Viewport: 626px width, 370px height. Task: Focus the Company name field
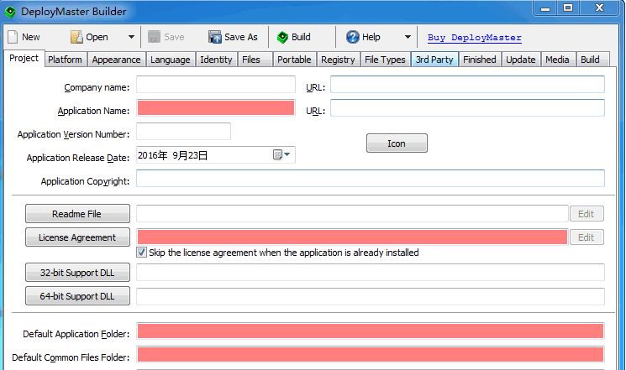click(216, 85)
